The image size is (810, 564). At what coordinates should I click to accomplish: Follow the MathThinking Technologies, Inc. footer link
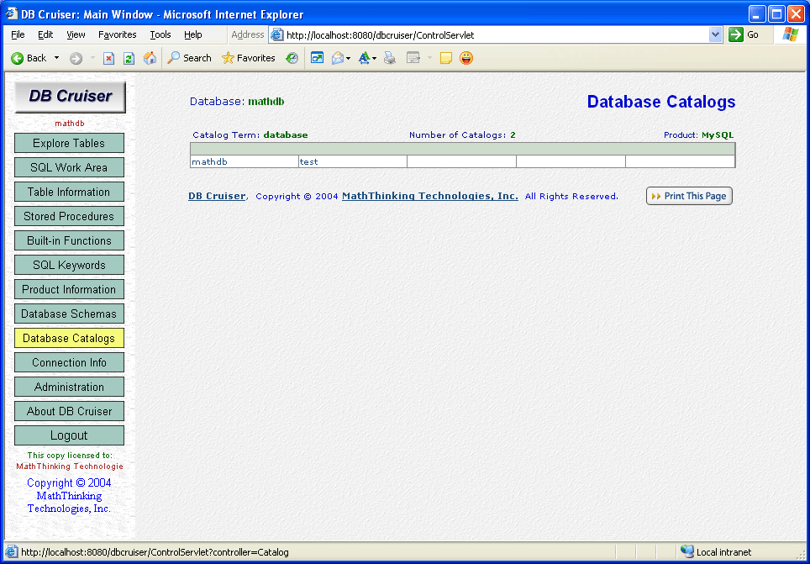pyautogui.click(x=429, y=196)
